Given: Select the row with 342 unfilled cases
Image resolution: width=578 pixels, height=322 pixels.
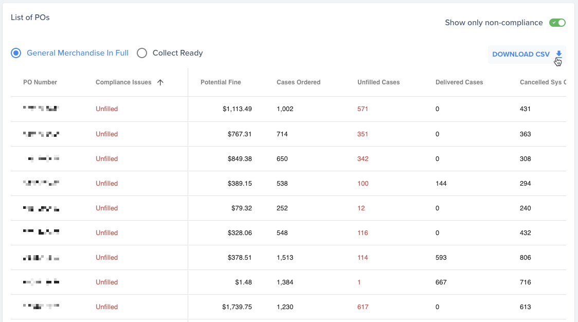Looking at the screenshot, I should tap(288, 158).
